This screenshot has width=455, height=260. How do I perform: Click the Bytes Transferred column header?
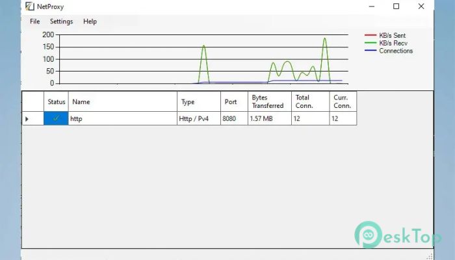point(270,101)
